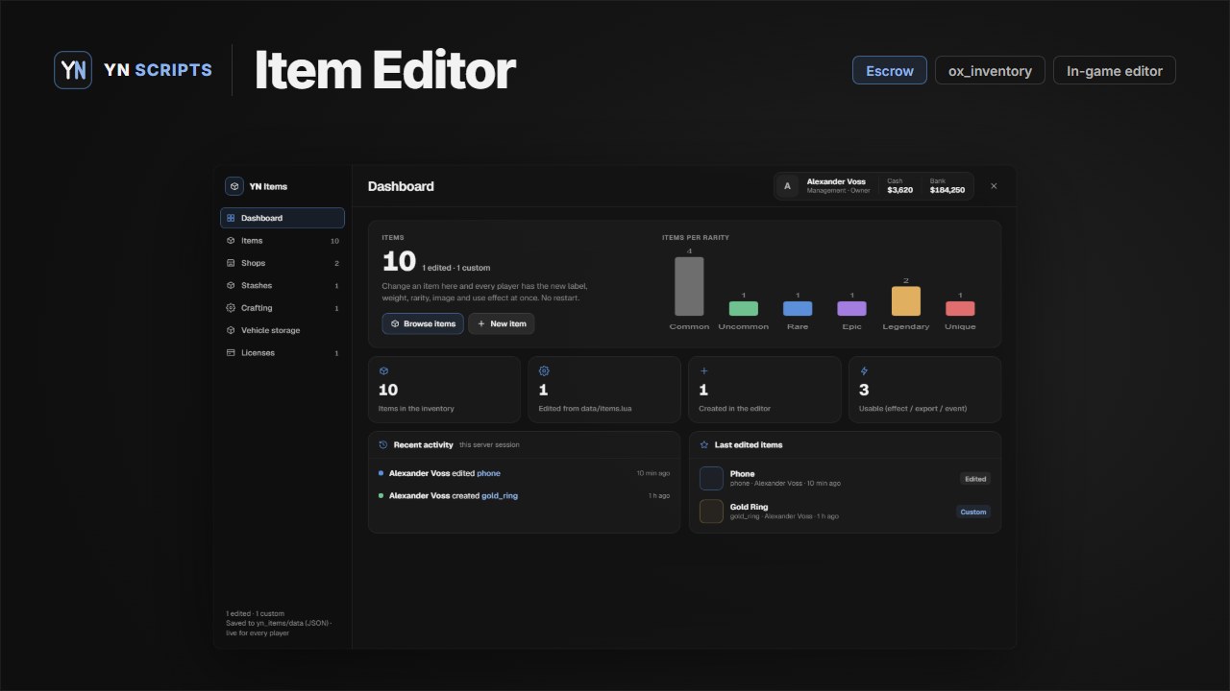Viewport: 1230px width, 691px height.
Task: Close the item editor panel
Action: (x=994, y=186)
